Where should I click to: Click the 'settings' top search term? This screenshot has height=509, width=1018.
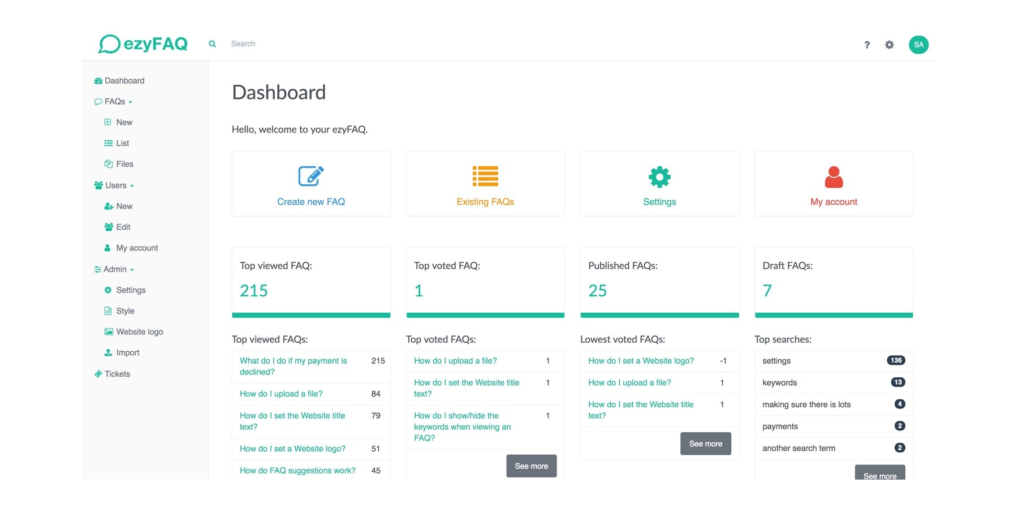pyautogui.click(x=777, y=361)
